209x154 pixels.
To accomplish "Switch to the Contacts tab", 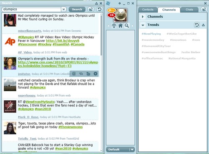I will [x=148, y=10].
